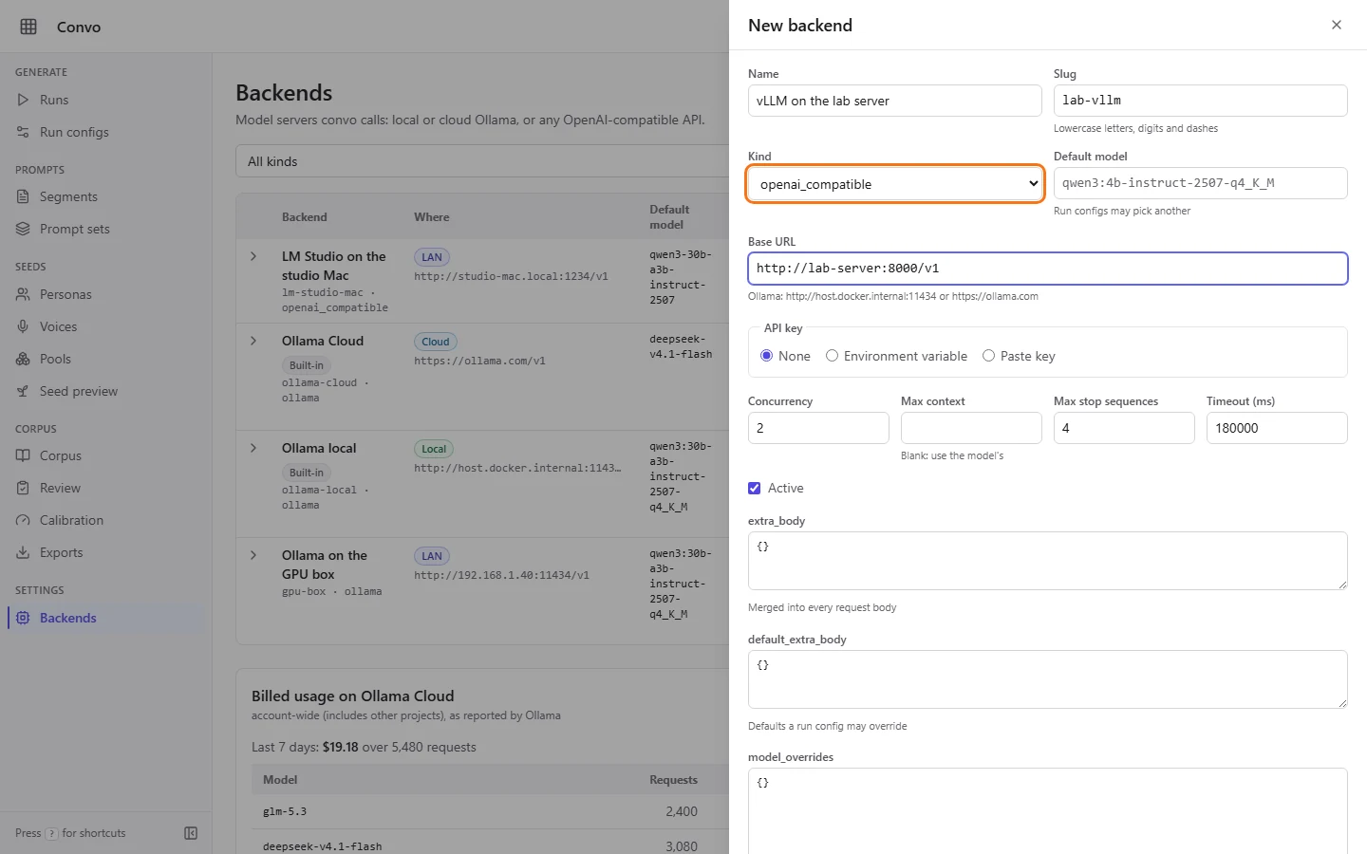Open the Backends settings page
The image size is (1367, 854).
[105, 618]
